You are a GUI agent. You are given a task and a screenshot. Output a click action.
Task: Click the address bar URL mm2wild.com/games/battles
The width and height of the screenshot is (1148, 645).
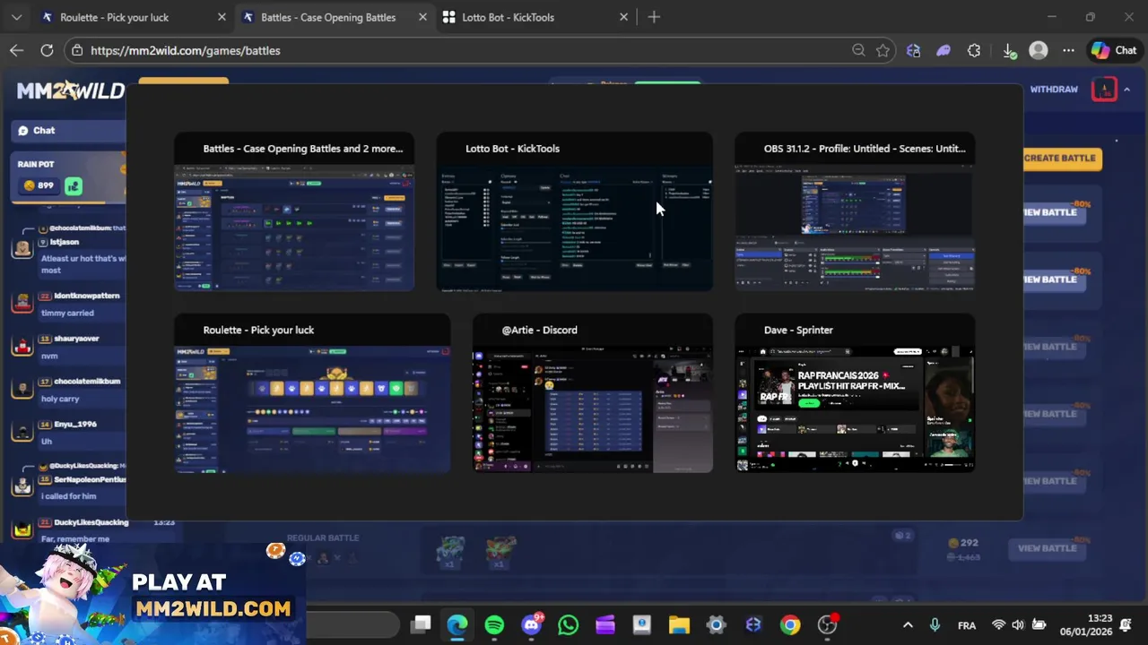[x=186, y=50]
